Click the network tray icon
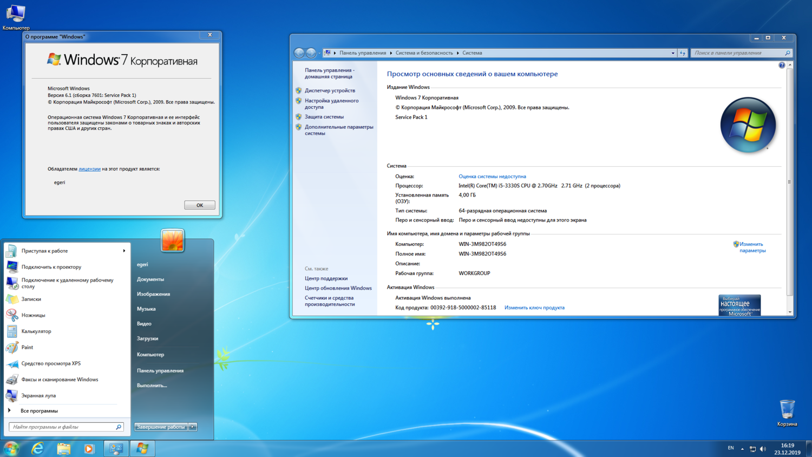 click(752, 449)
